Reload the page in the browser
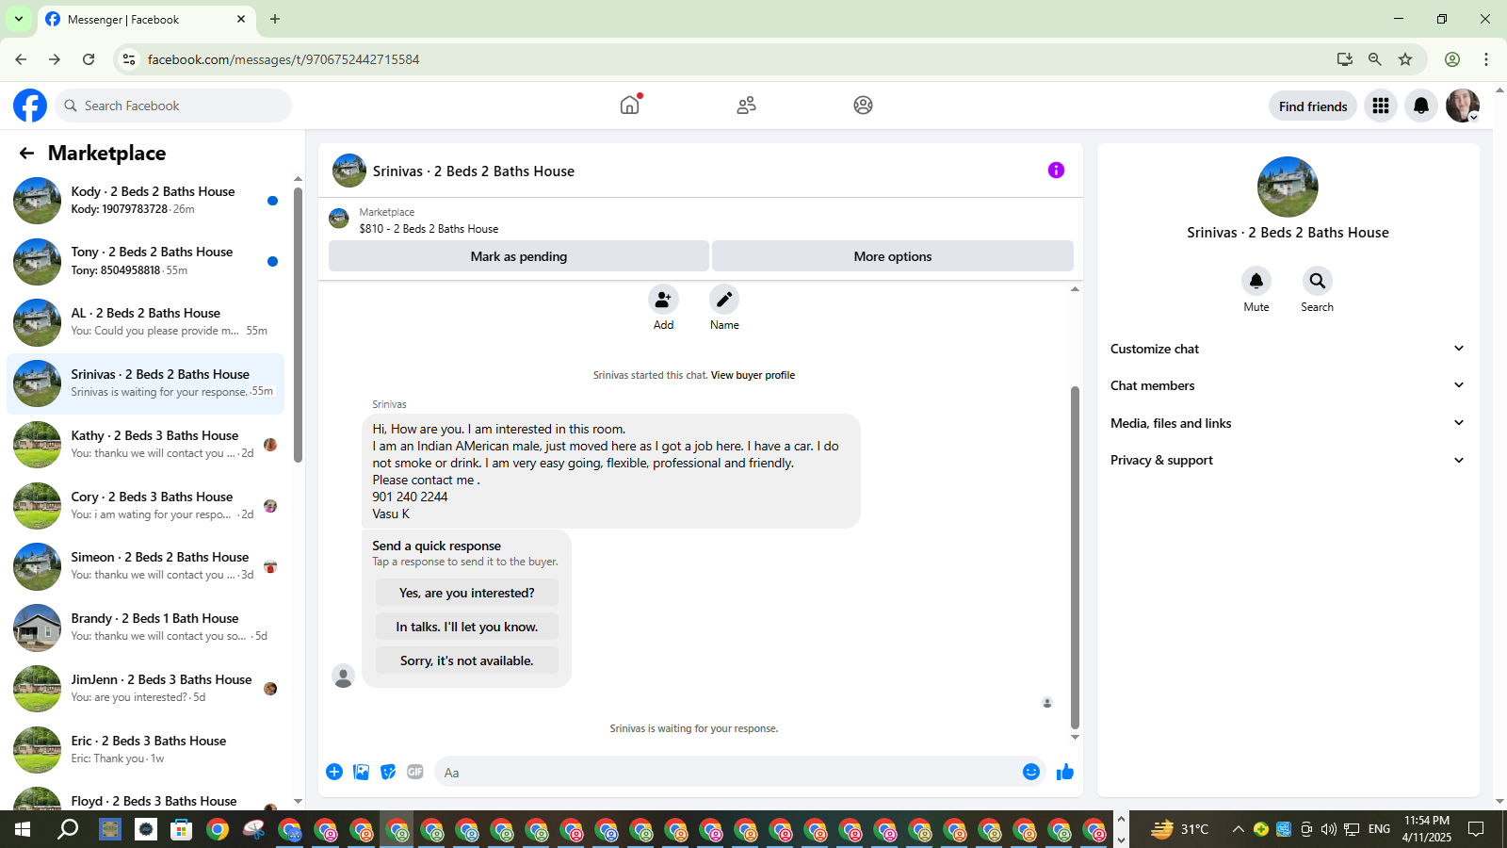The height and width of the screenshot is (848, 1507). [89, 59]
